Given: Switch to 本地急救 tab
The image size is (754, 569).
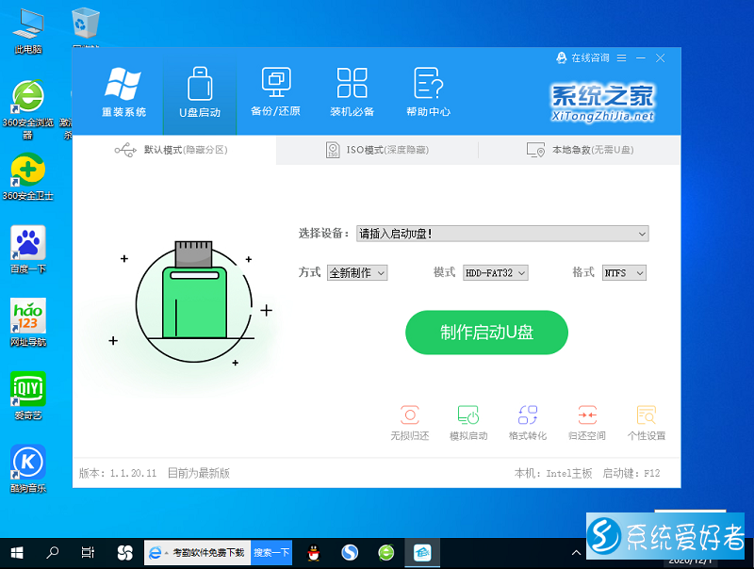Looking at the screenshot, I should pyautogui.click(x=580, y=150).
